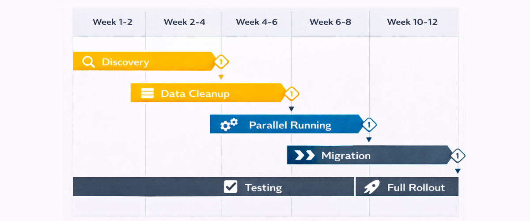Click the checkmark box icon on Testing

click(x=231, y=187)
